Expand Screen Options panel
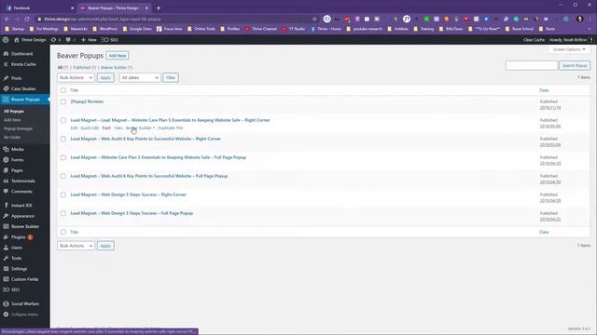This screenshot has width=597, height=335. [569, 49]
